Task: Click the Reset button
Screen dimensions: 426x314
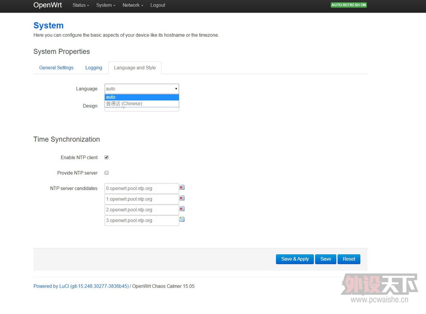Action: (349, 259)
